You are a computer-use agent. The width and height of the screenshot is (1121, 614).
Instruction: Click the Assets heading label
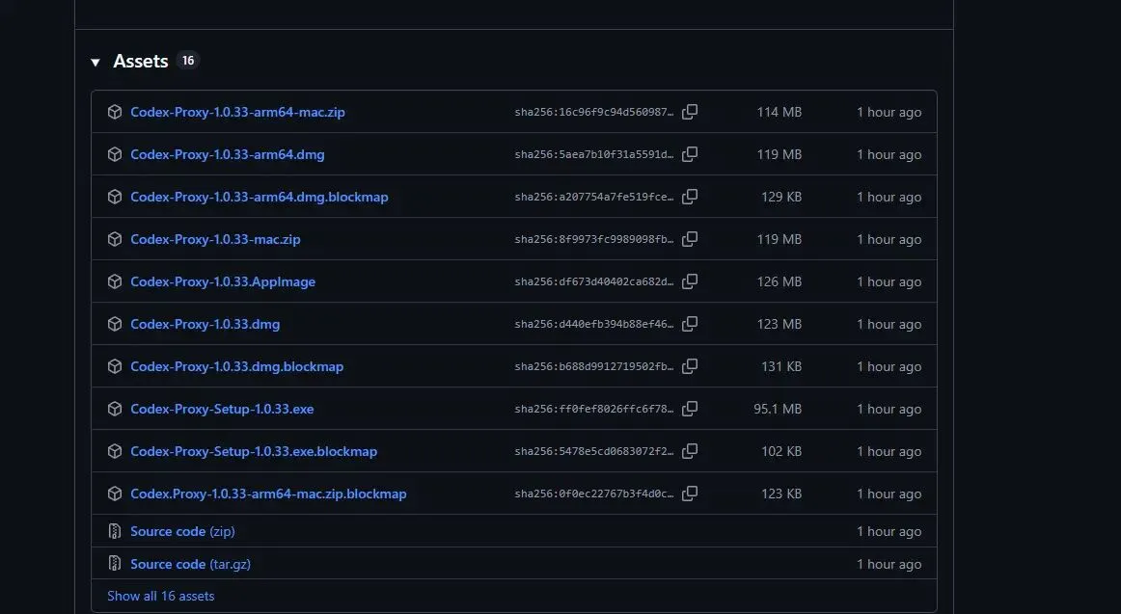pyautogui.click(x=141, y=61)
